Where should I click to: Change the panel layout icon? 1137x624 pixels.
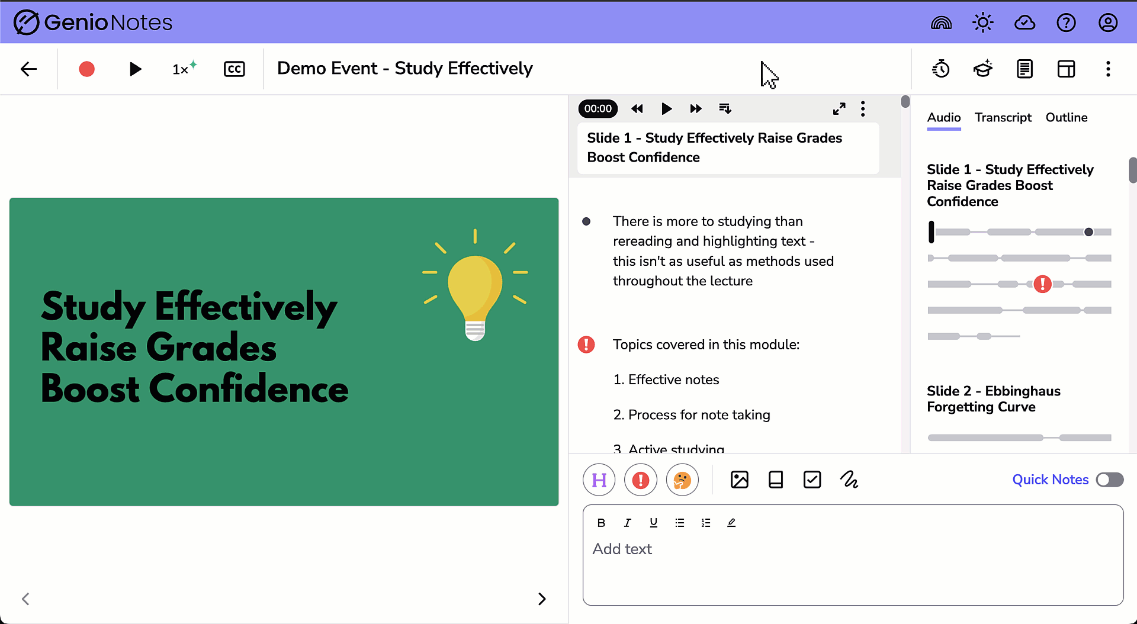click(x=1066, y=69)
